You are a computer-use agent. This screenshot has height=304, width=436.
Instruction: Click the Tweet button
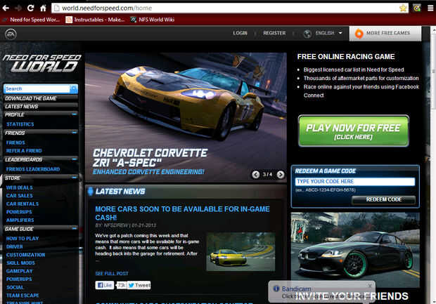[x=139, y=285]
